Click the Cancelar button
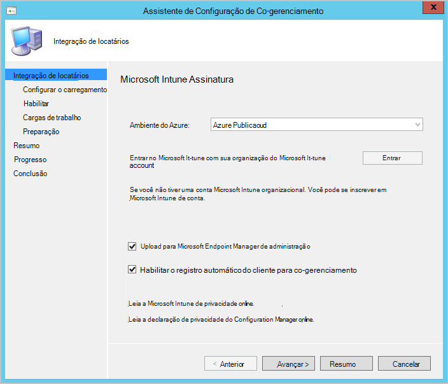The image size is (448, 384). tap(404, 363)
